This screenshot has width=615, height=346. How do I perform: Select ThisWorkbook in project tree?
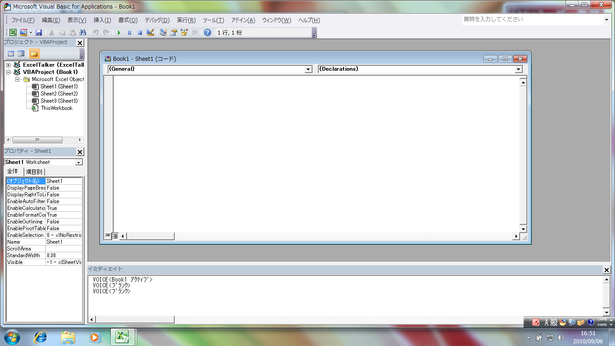pos(56,108)
